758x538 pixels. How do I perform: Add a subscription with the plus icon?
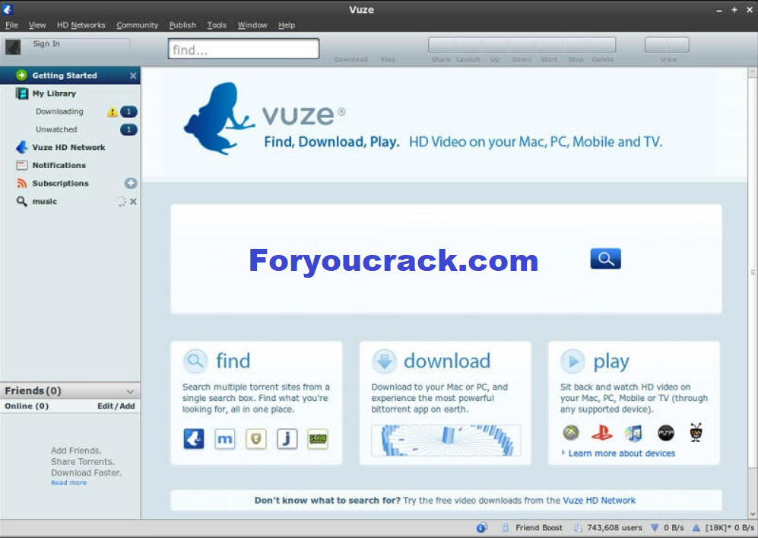point(131,183)
